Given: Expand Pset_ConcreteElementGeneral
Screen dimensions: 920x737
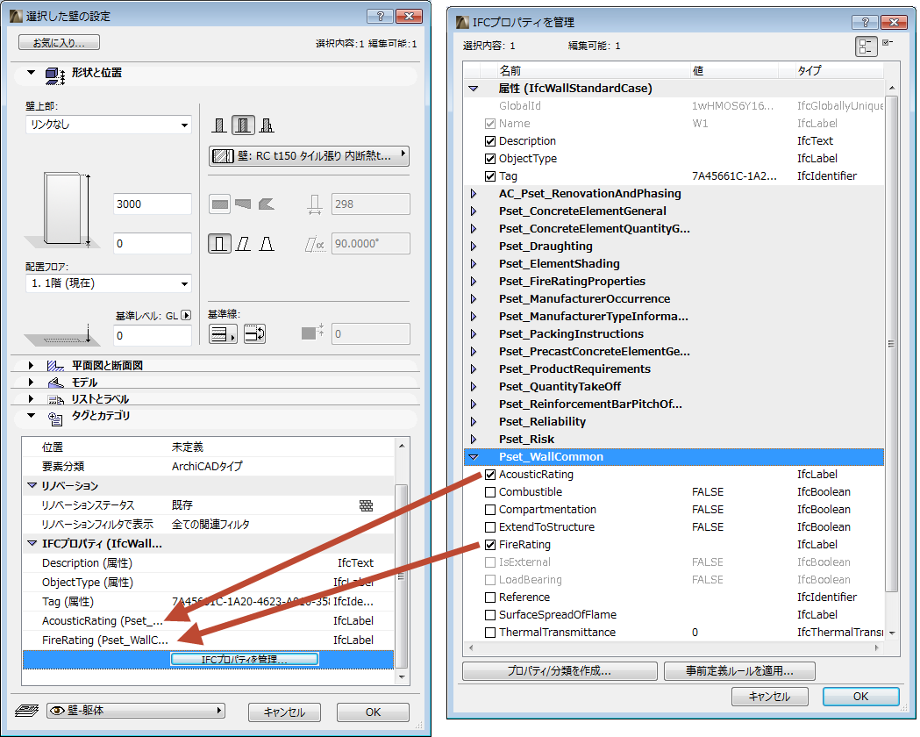Looking at the screenshot, I should tap(474, 211).
